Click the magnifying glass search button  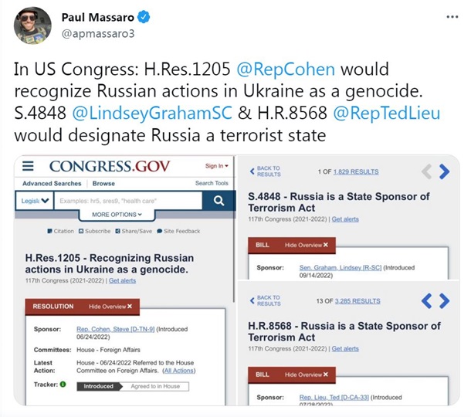[x=219, y=201]
